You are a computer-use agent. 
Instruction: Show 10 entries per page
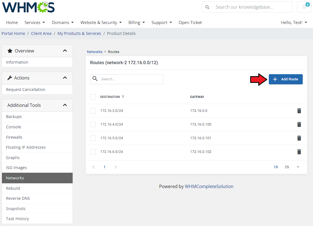[x=276, y=167]
